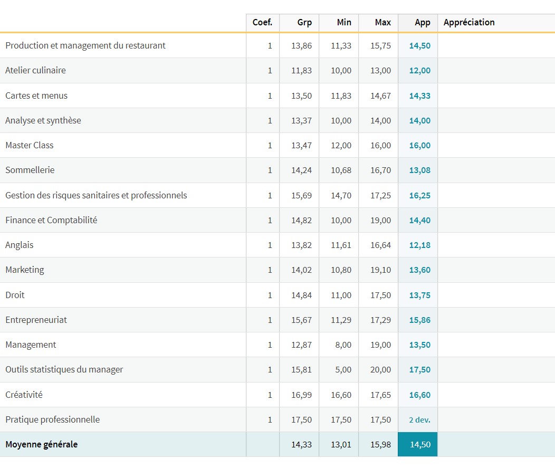Select the Master Class subject row
The image size is (555, 468).
[30, 146]
